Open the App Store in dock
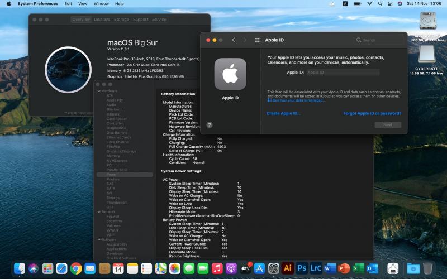This screenshot has height=279, width=447. pos(259,268)
